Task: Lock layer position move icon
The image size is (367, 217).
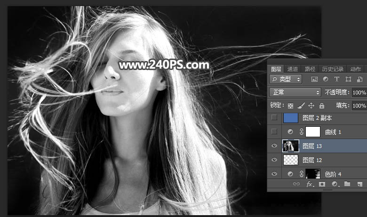Action: (x=311, y=106)
